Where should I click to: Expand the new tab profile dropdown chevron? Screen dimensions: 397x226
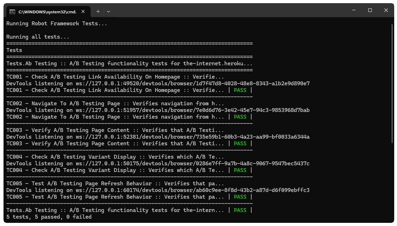[x=108, y=12]
